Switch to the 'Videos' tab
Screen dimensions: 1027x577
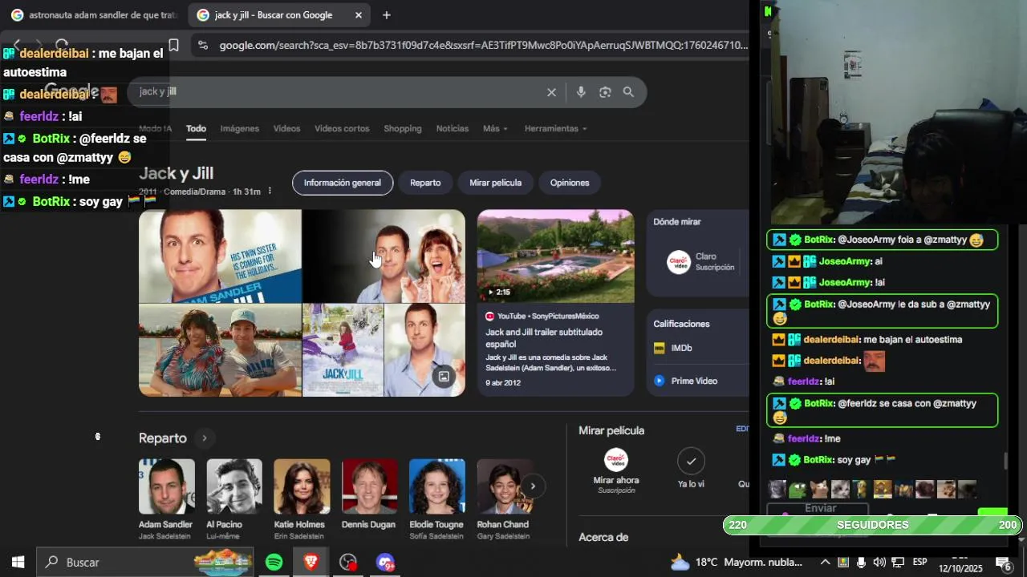pos(286,128)
